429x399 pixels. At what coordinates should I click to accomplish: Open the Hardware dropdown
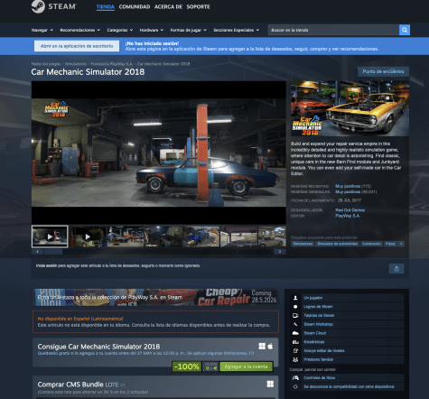coord(152,30)
